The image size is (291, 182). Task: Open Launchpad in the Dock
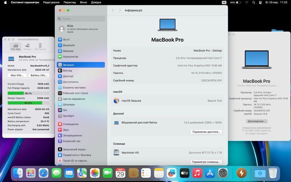[x=31, y=173]
